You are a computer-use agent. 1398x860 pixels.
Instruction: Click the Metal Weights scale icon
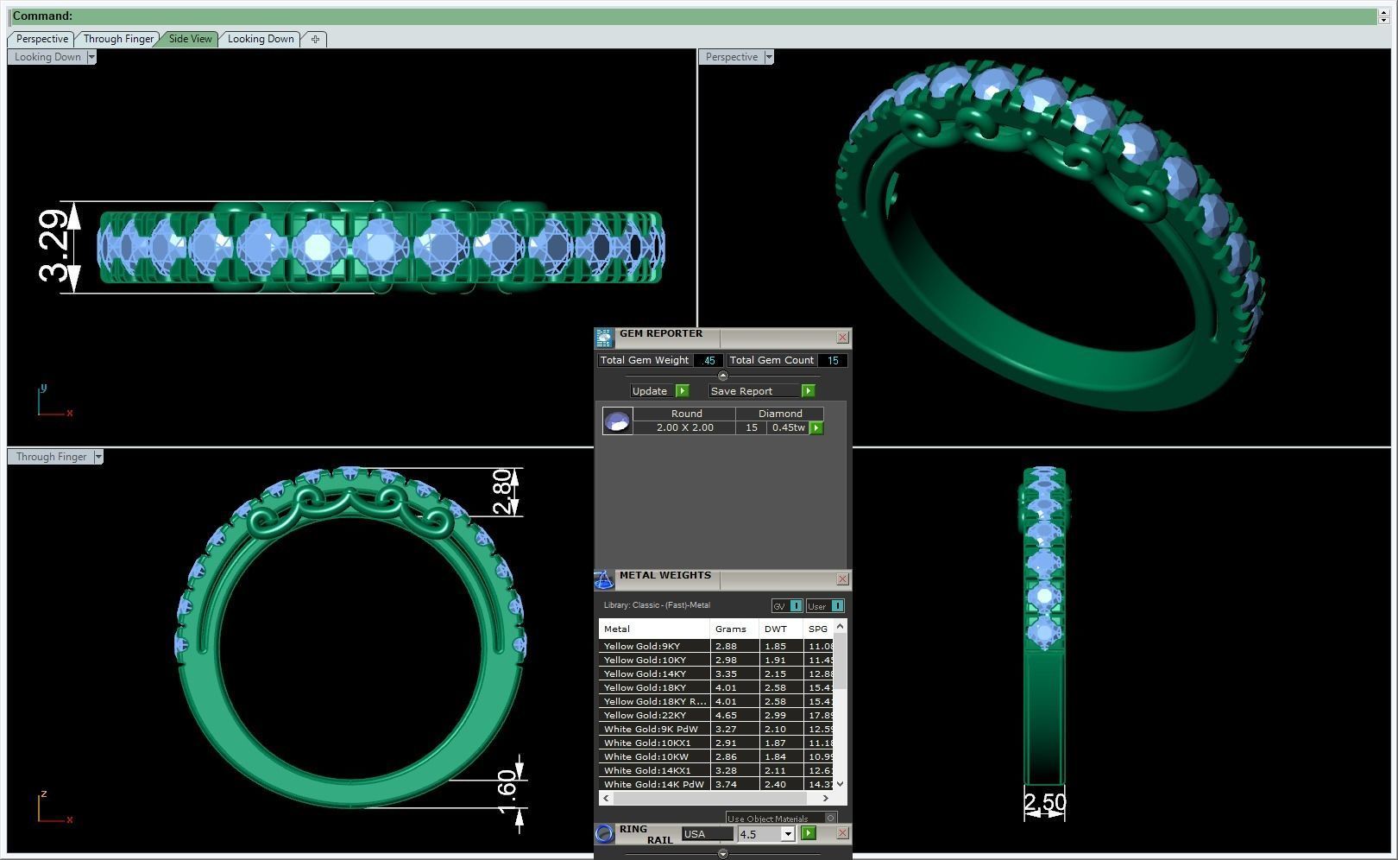tap(604, 579)
